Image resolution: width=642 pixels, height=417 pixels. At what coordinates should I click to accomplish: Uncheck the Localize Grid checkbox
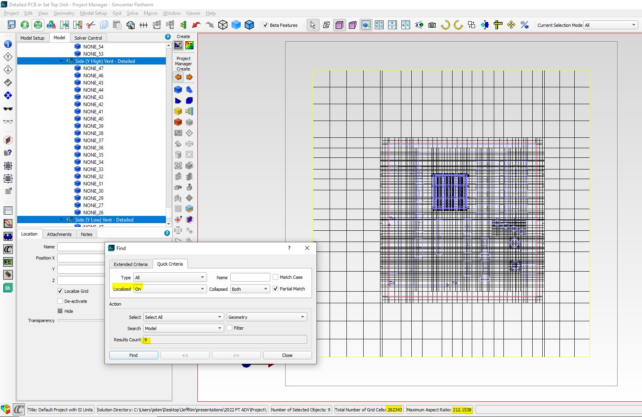point(60,291)
